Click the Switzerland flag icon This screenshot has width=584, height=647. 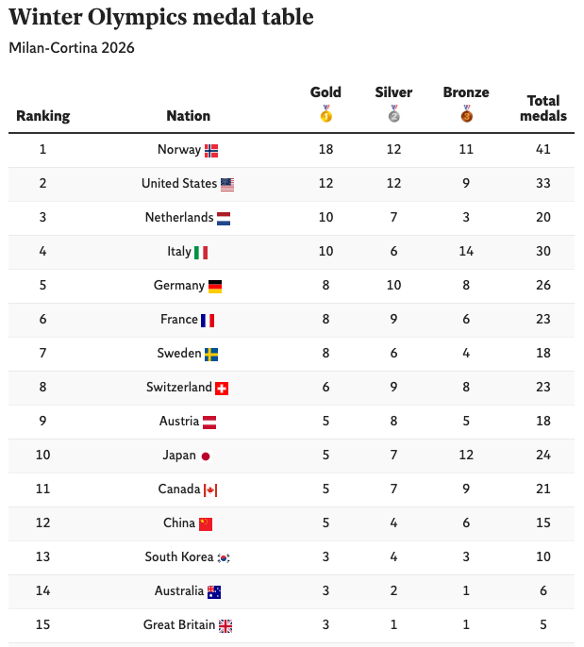click(222, 388)
